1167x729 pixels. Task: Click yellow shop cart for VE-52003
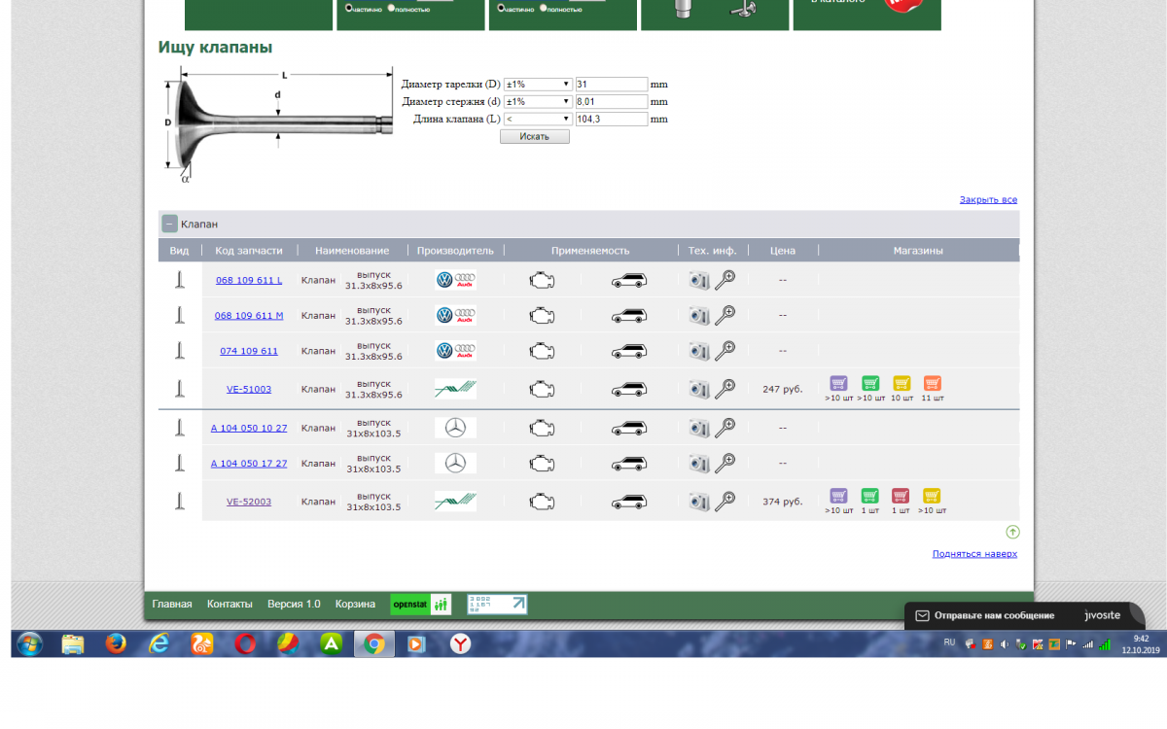[x=932, y=496]
